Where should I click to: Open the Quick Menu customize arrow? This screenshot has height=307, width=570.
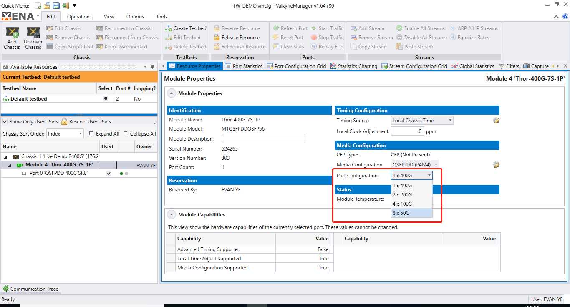(75, 5)
